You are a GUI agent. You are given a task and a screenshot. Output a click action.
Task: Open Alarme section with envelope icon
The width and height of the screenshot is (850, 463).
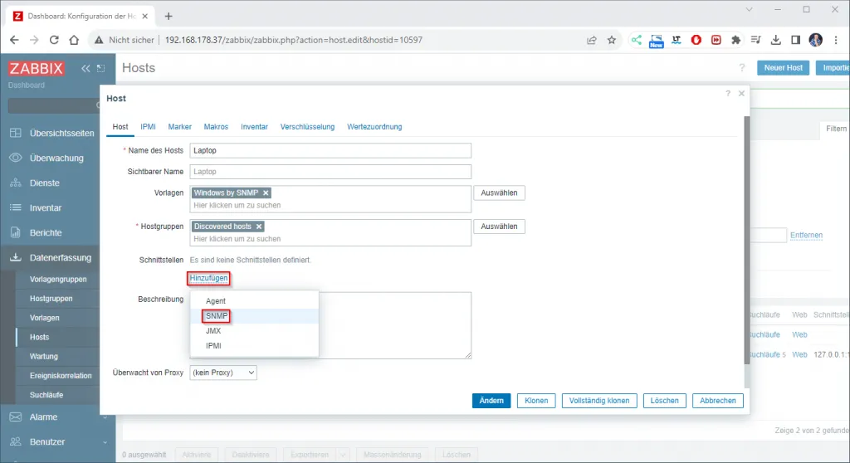[x=15, y=417]
